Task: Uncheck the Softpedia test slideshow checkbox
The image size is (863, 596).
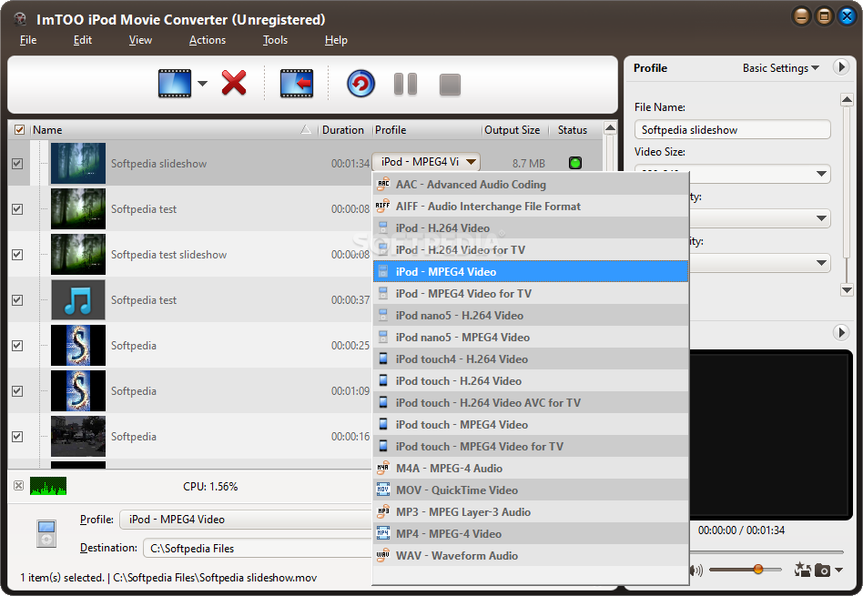Action: click(x=17, y=255)
